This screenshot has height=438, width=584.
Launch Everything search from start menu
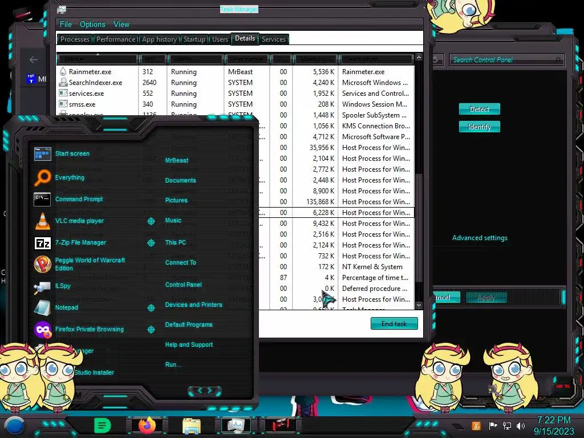click(42, 178)
